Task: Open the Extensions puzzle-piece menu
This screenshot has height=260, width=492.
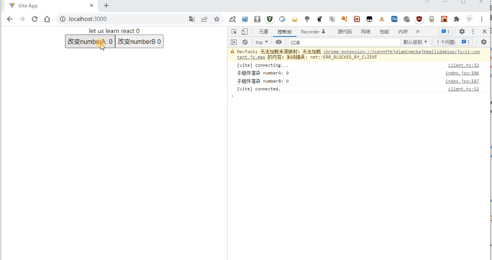Action: tap(457, 19)
